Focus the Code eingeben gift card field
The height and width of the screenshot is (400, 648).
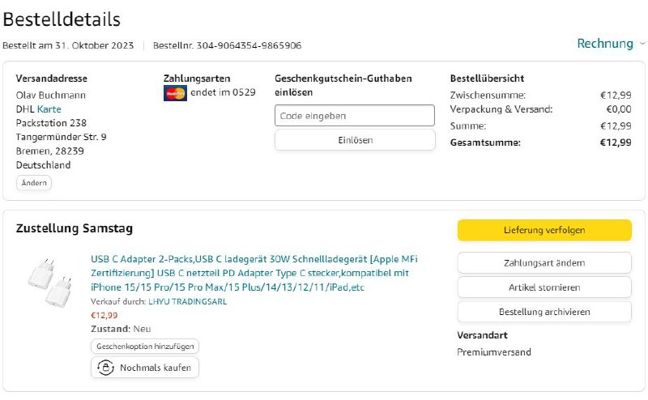pyautogui.click(x=355, y=116)
